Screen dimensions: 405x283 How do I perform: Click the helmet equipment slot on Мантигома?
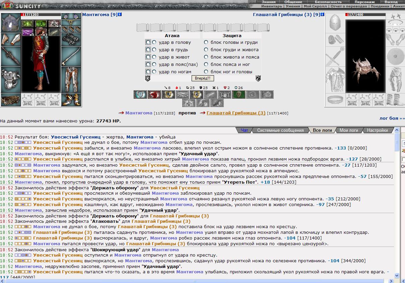click(x=11, y=22)
